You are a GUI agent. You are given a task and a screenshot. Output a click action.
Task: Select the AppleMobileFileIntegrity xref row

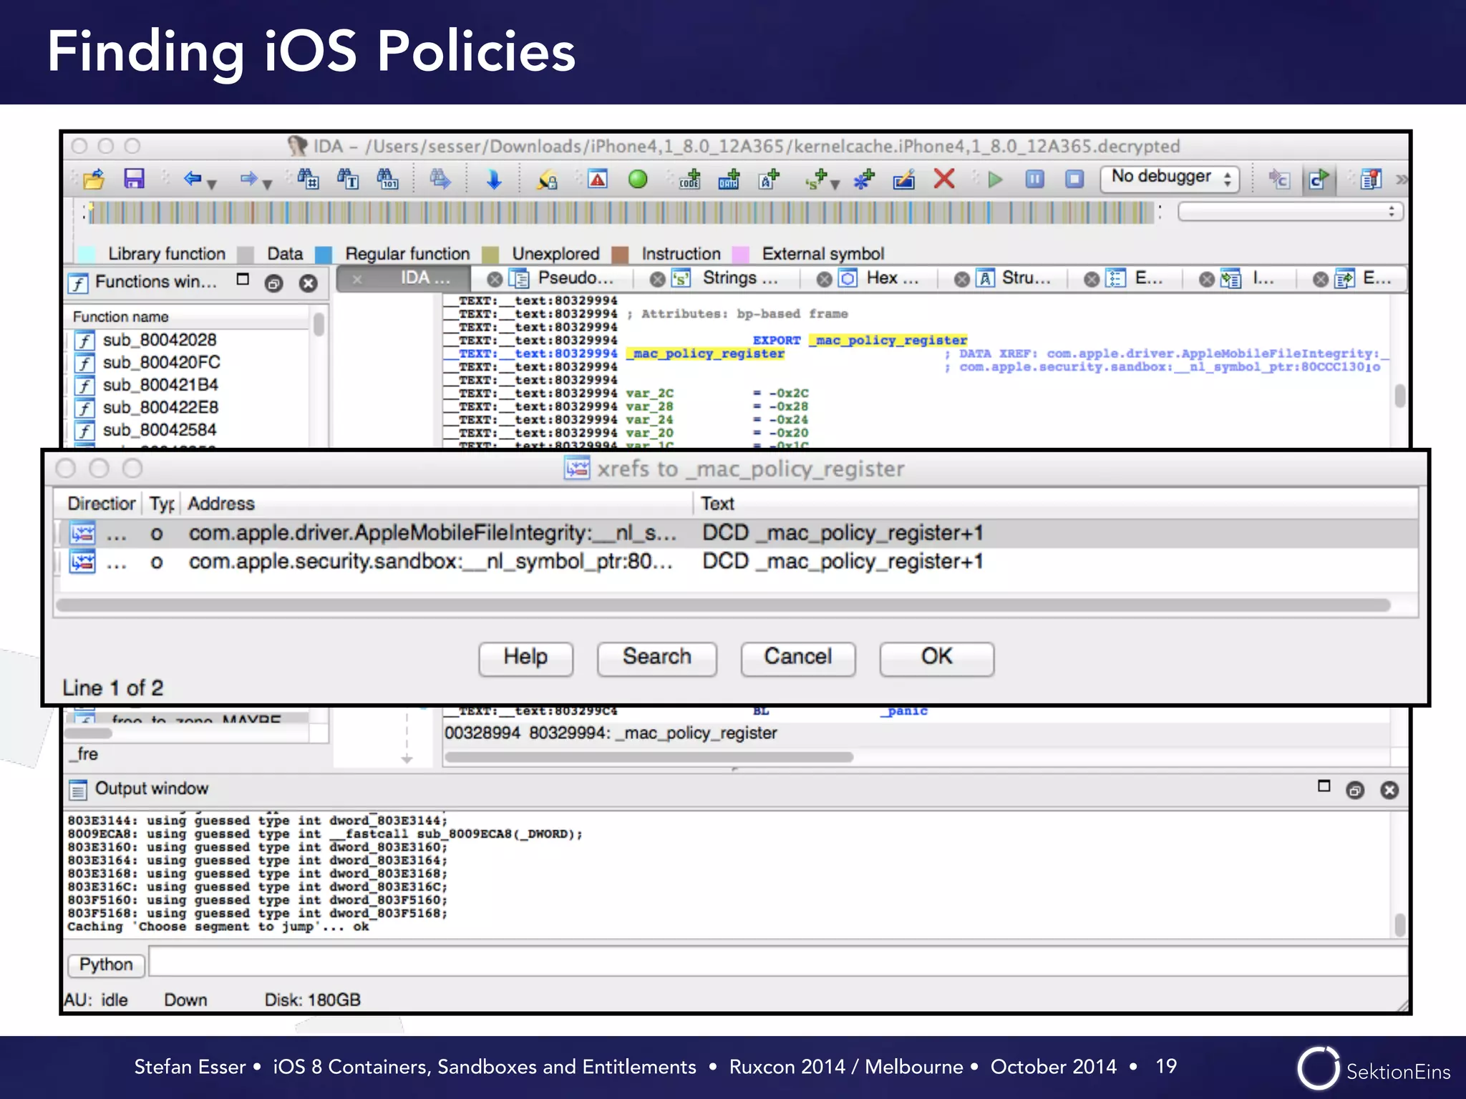pos(737,534)
